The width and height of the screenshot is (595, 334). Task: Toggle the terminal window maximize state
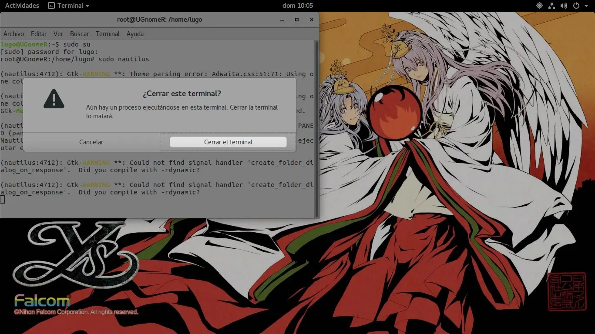tap(297, 20)
